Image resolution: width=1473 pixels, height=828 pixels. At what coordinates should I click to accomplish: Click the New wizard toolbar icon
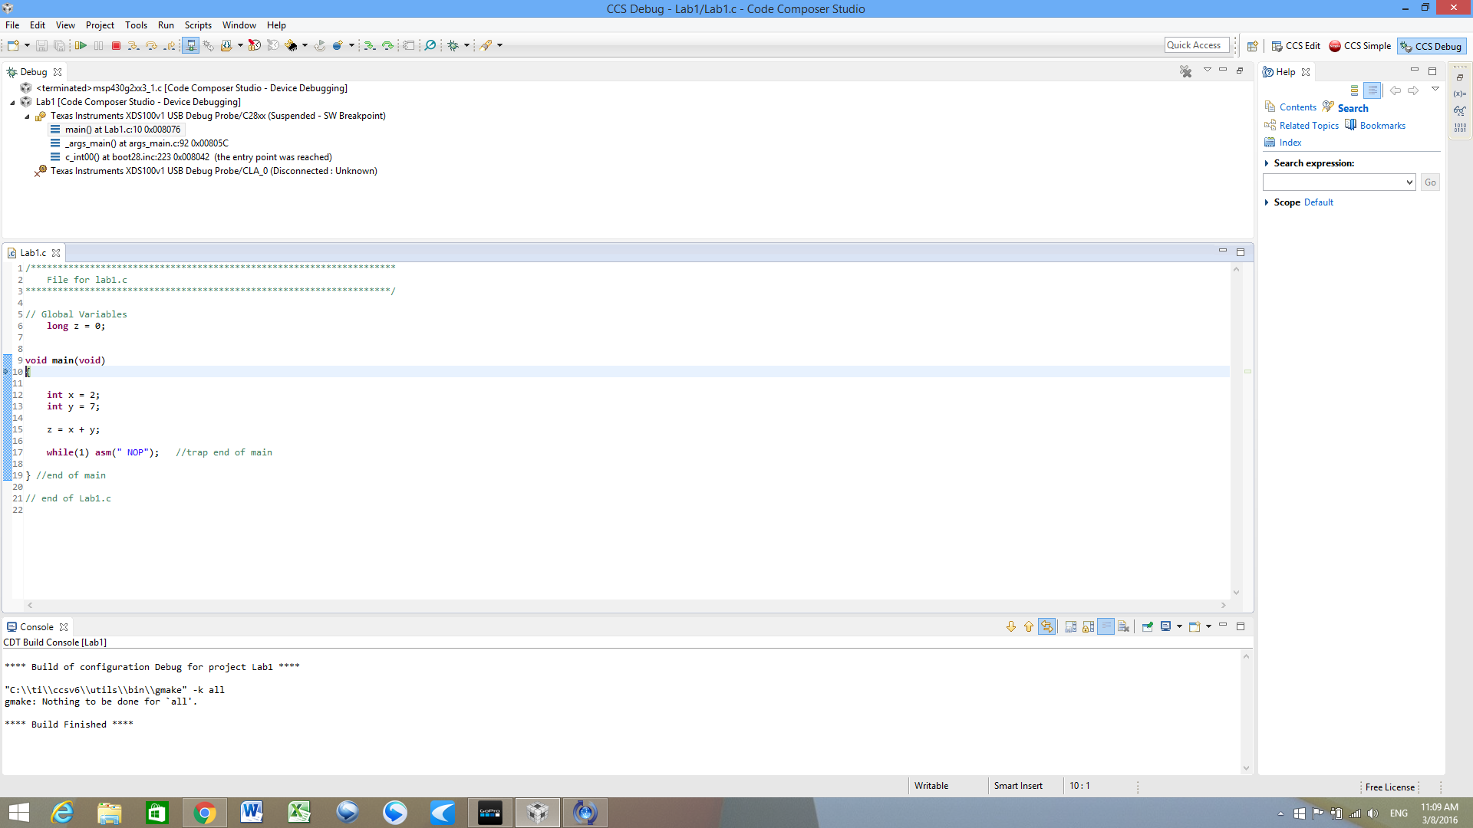[x=13, y=46]
